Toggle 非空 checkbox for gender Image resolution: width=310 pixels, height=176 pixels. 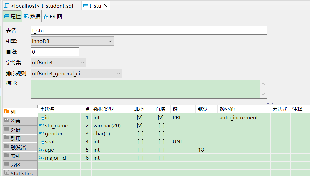[x=141, y=134]
